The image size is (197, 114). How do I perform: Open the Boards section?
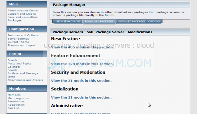[12, 60]
